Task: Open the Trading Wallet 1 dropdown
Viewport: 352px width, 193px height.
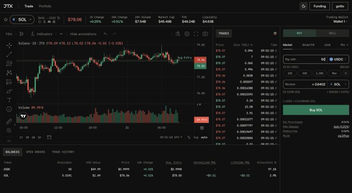Action: click(340, 22)
